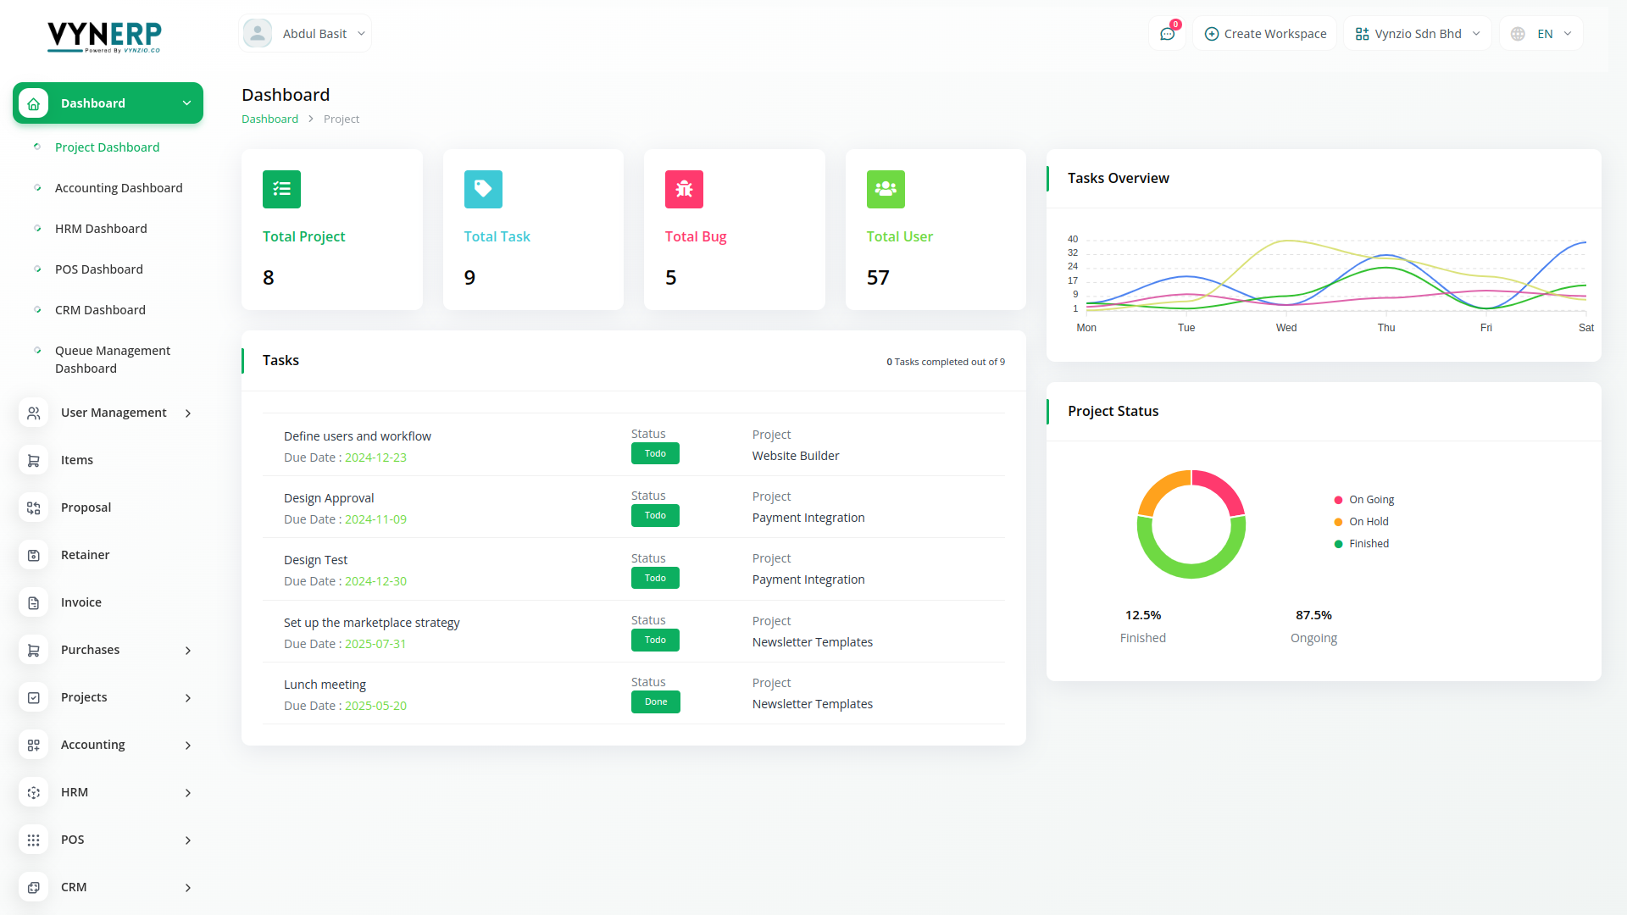Click the Total Task tag icon
This screenshot has height=915, width=1627.
(x=483, y=189)
